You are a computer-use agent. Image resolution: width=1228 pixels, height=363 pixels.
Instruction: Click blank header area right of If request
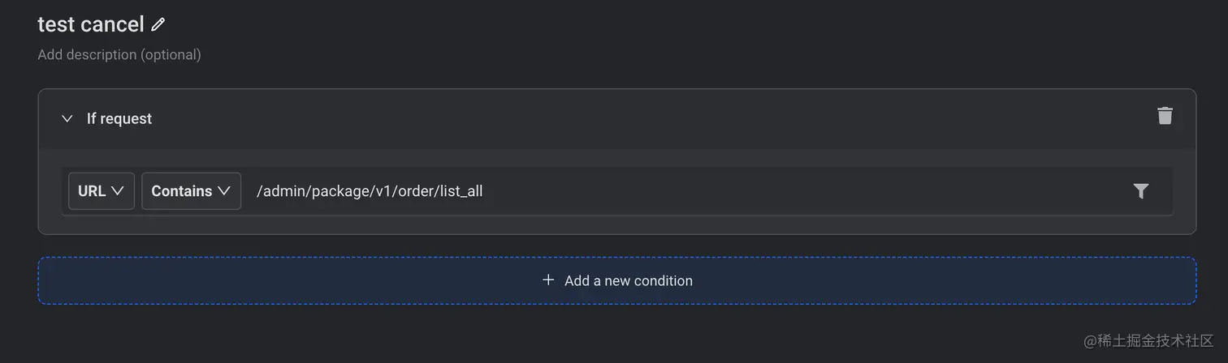click(x=650, y=118)
